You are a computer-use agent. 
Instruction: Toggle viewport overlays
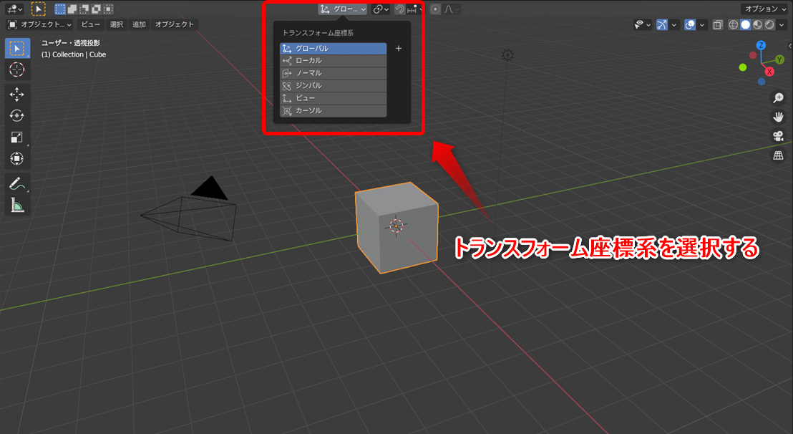pyautogui.click(x=689, y=24)
